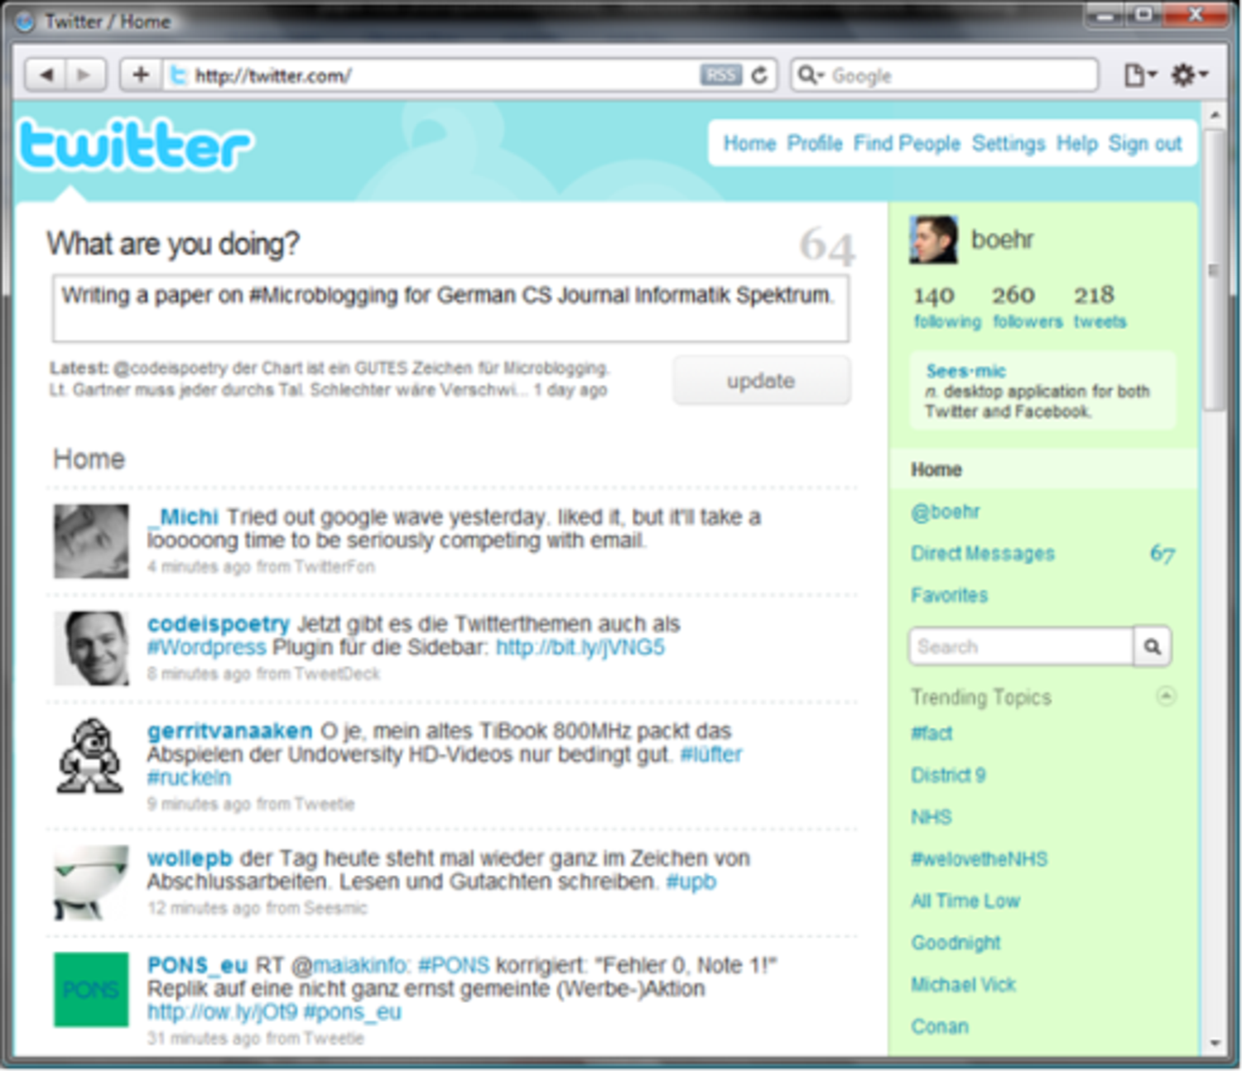Open the page menu dropdown

coord(1139,75)
